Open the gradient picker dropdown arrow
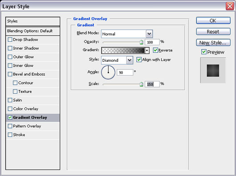 (147, 50)
